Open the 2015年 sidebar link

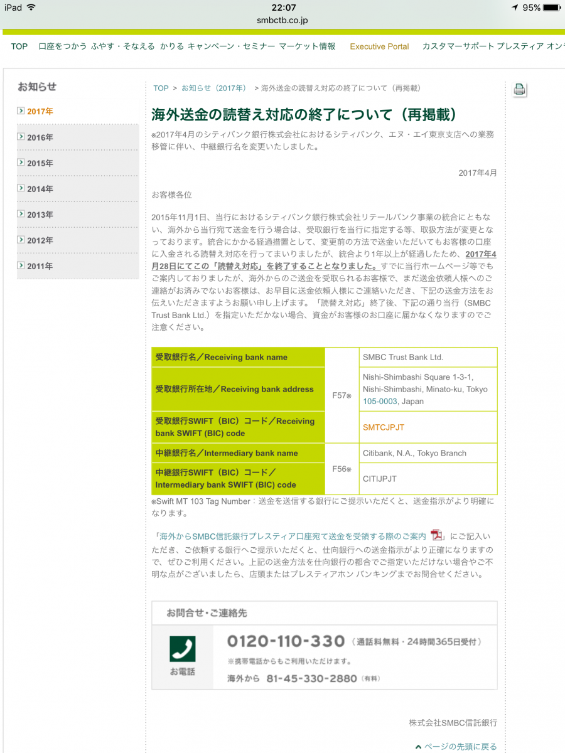pos(40,163)
